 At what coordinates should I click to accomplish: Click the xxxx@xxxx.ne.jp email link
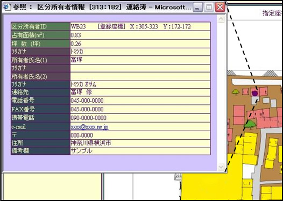click(x=89, y=127)
